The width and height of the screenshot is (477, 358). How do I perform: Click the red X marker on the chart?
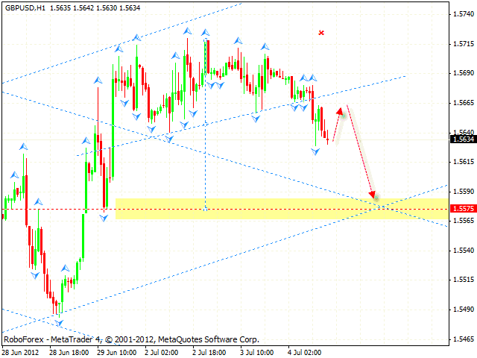(321, 33)
